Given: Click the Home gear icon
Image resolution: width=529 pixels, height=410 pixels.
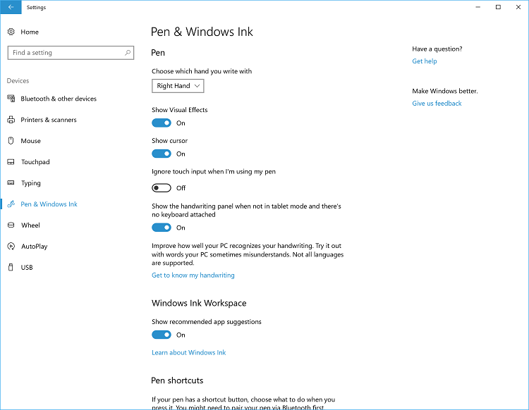Looking at the screenshot, I should pos(11,32).
